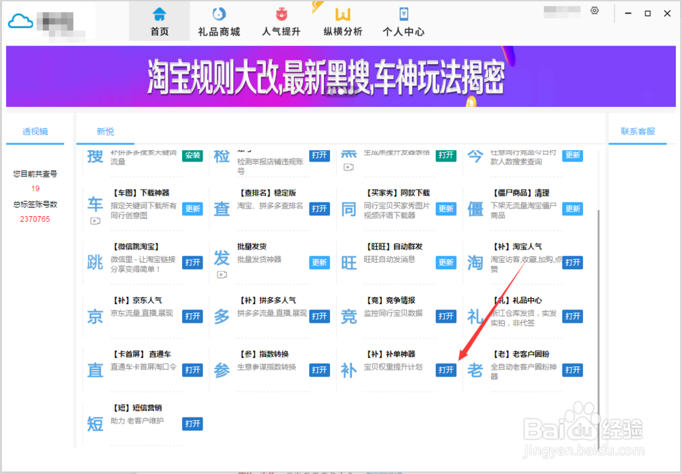Open 联系客服 contact link

[x=638, y=132]
